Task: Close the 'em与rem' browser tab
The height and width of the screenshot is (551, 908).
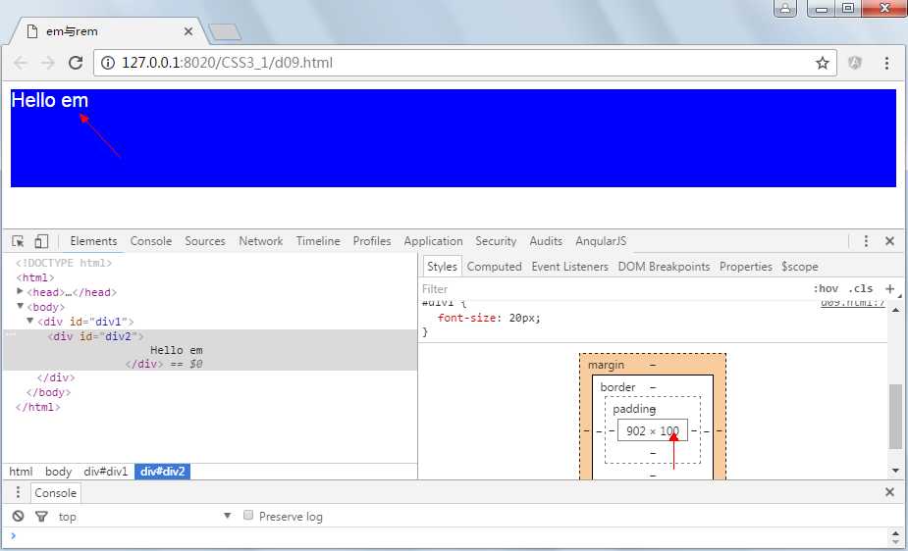Action: tap(188, 31)
